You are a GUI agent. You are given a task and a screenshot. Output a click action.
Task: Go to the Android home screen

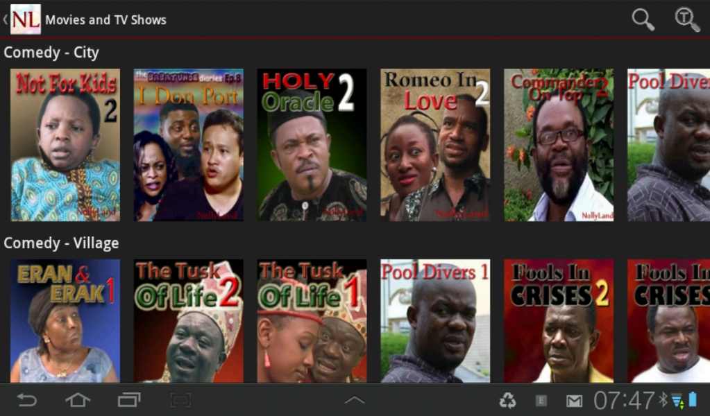(x=78, y=400)
